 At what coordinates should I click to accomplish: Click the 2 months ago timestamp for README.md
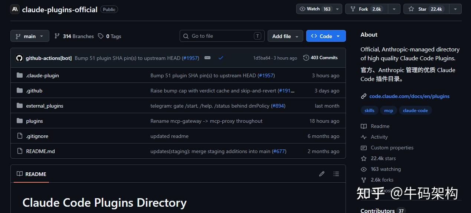point(323,151)
